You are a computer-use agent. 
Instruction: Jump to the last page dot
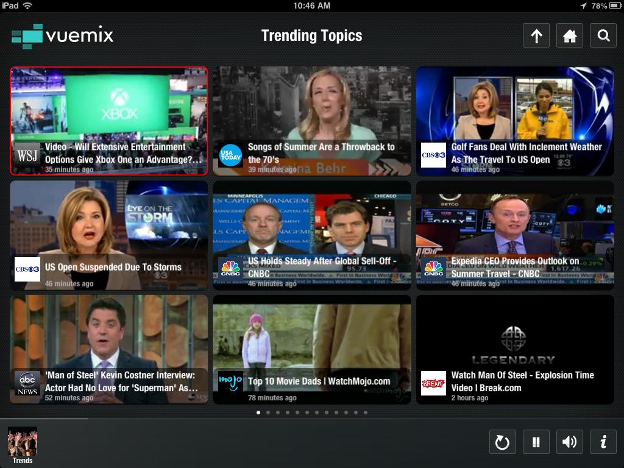click(366, 413)
